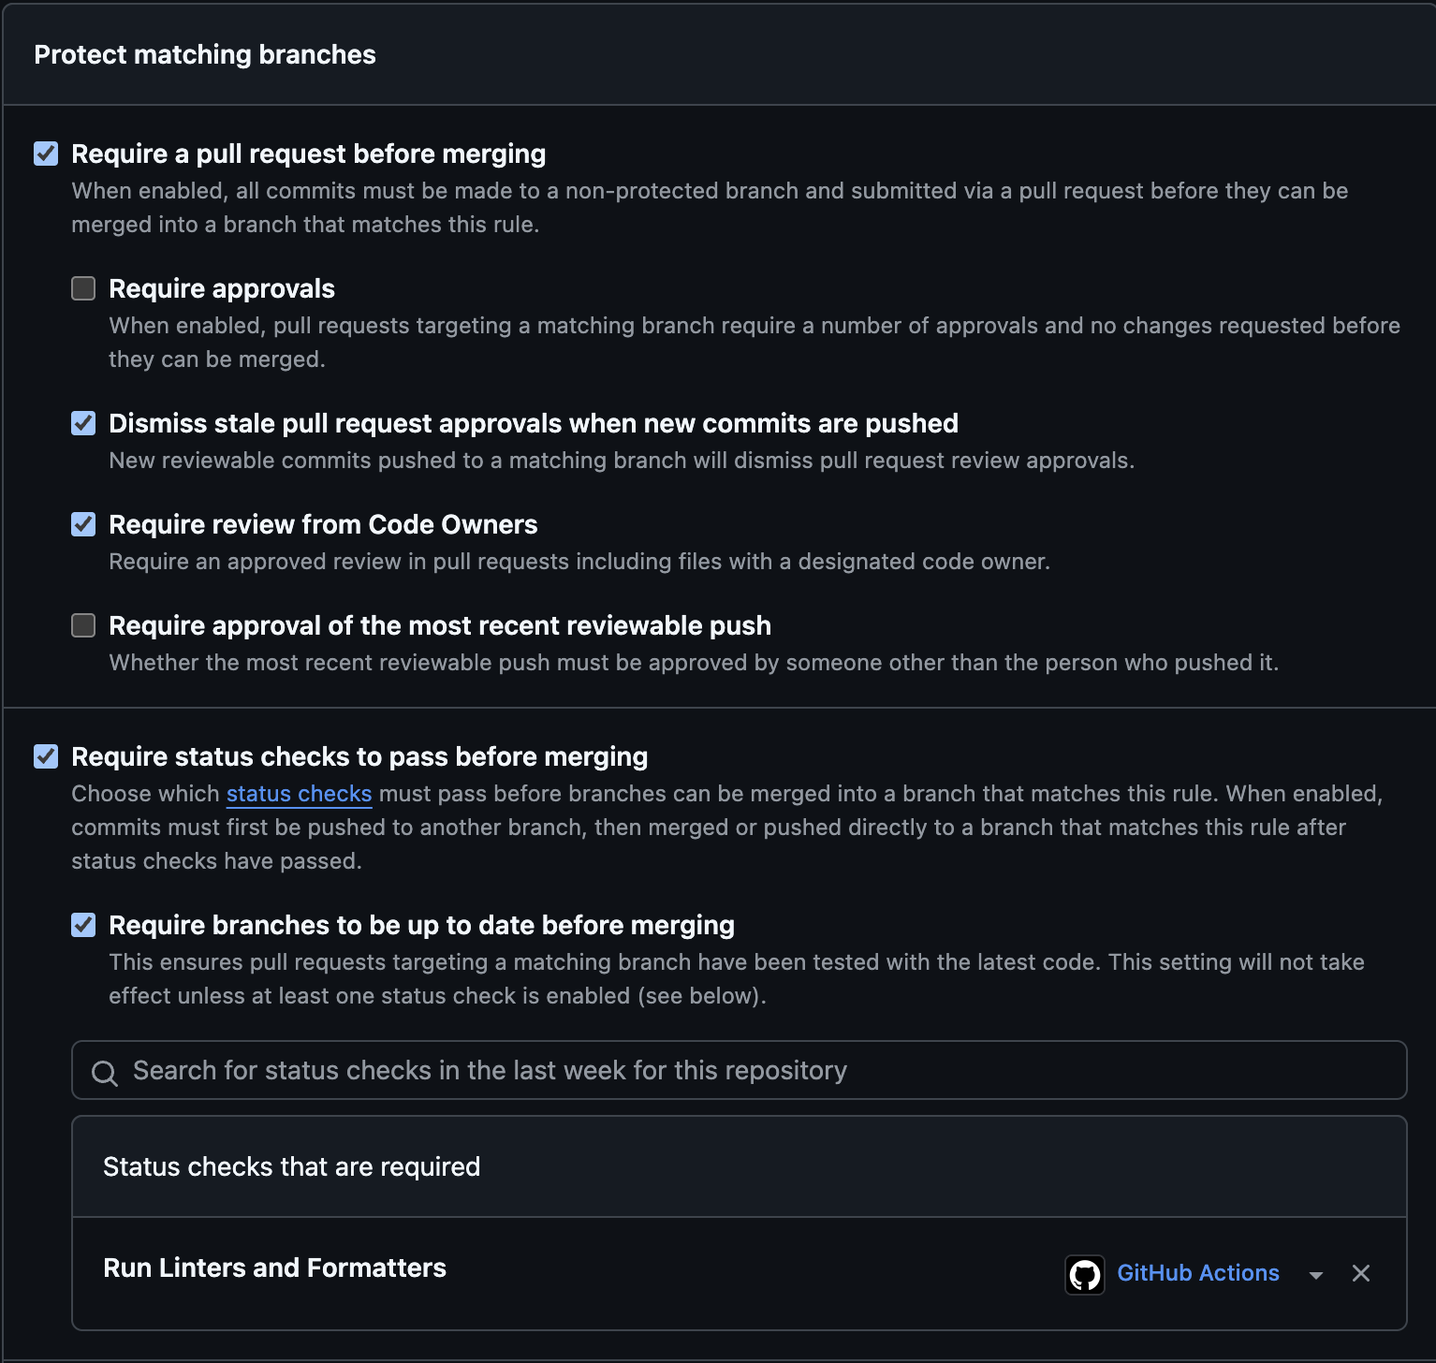Uncheck Require review from Code Owners
Screen dimensions: 1436x1363
coord(83,524)
